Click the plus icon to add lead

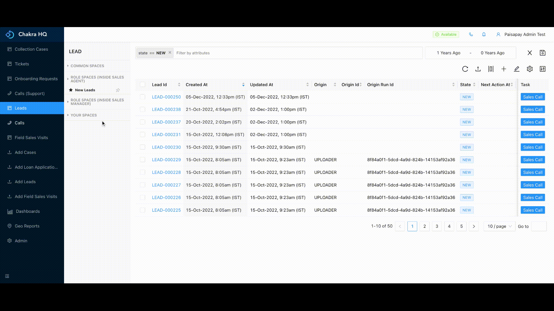504,69
